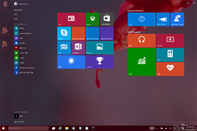Open 파일 탐색기 File Explorer link
The height and width of the screenshot is (131, 197).
point(18,10)
